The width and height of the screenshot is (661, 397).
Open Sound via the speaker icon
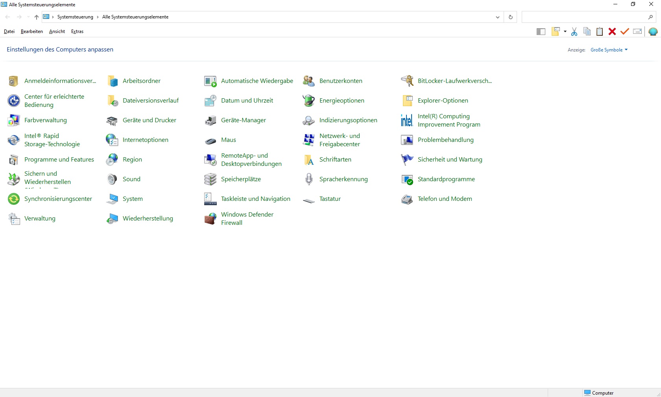tap(112, 179)
